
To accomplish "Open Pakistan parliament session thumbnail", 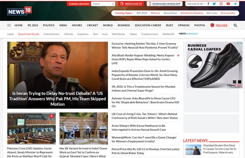I will (31, 128).
